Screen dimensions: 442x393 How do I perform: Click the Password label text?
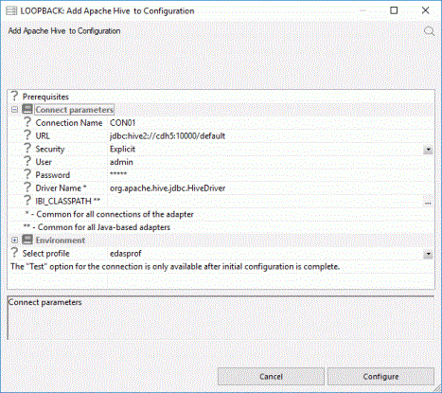coord(53,175)
